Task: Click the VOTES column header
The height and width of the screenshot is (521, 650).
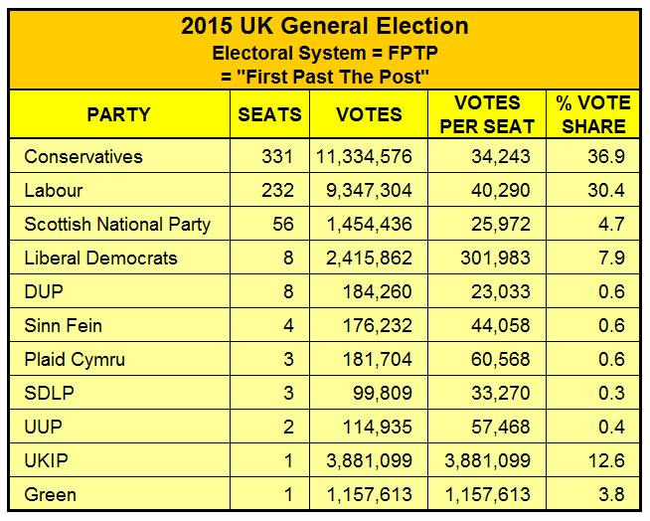Action: (x=369, y=114)
